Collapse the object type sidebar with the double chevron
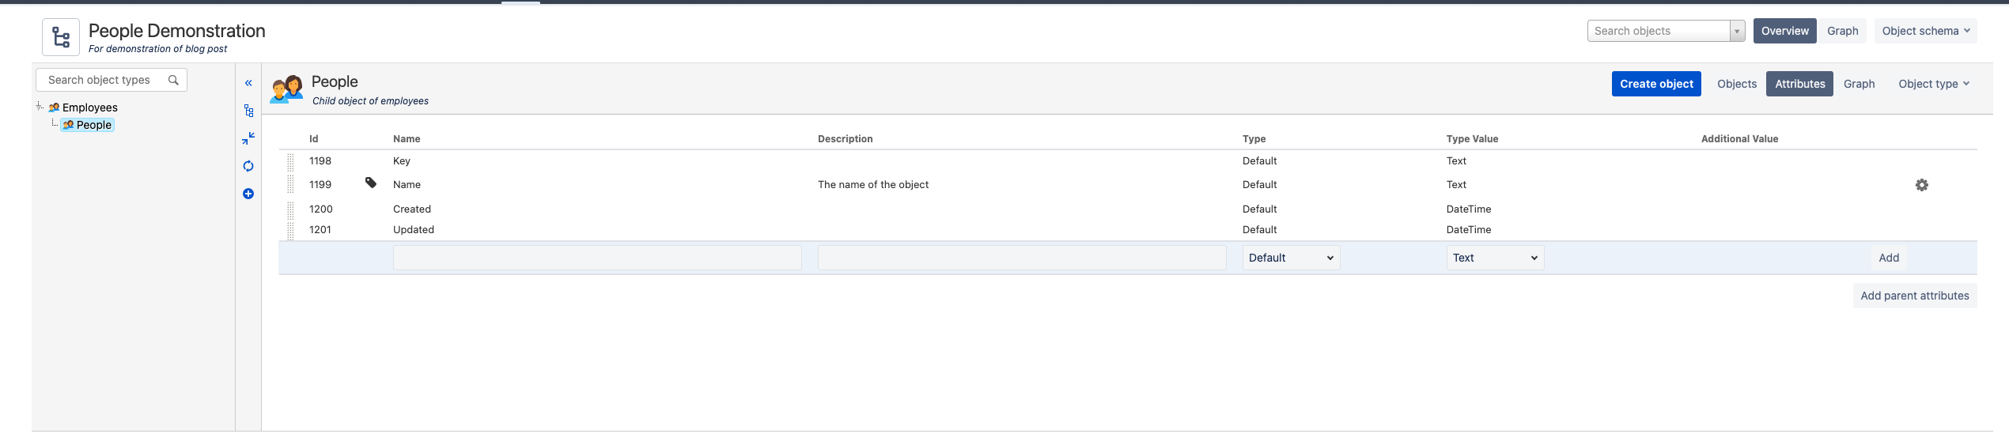 click(x=248, y=83)
